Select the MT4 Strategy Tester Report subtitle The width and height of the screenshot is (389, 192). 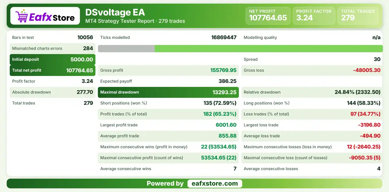tap(135, 21)
